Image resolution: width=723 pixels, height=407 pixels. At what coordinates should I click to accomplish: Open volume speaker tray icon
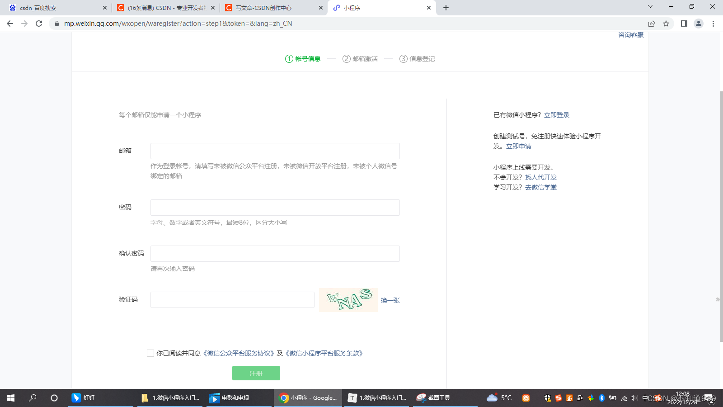[x=634, y=398]
